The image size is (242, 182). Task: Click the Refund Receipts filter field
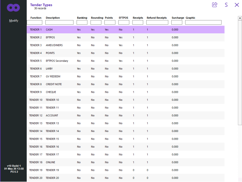[x=157, y=23]
